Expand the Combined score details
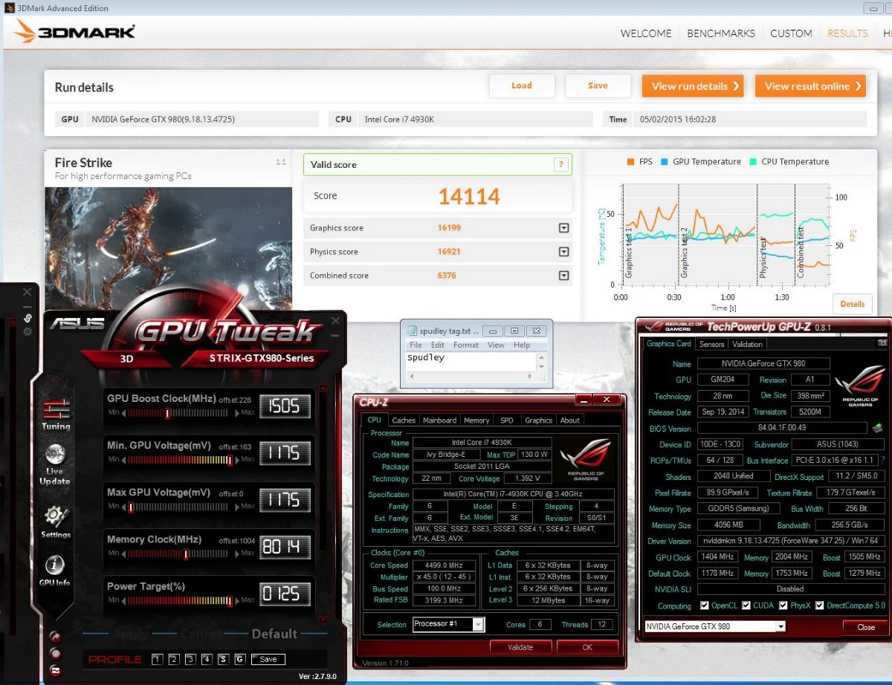The height and width of the screenshot is (685, 892). [x=563, y=276]
